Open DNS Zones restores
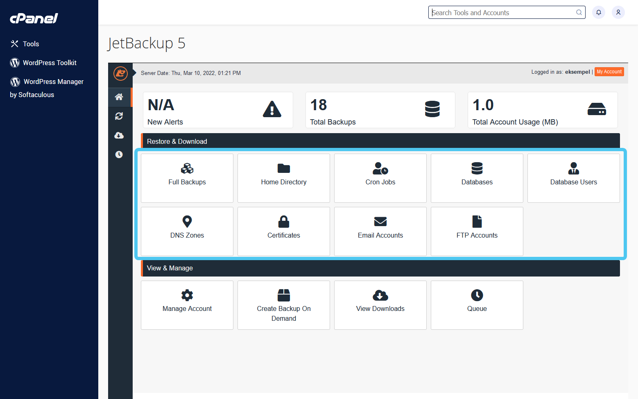The image size is (638, 399). click(x=187, y=231)
